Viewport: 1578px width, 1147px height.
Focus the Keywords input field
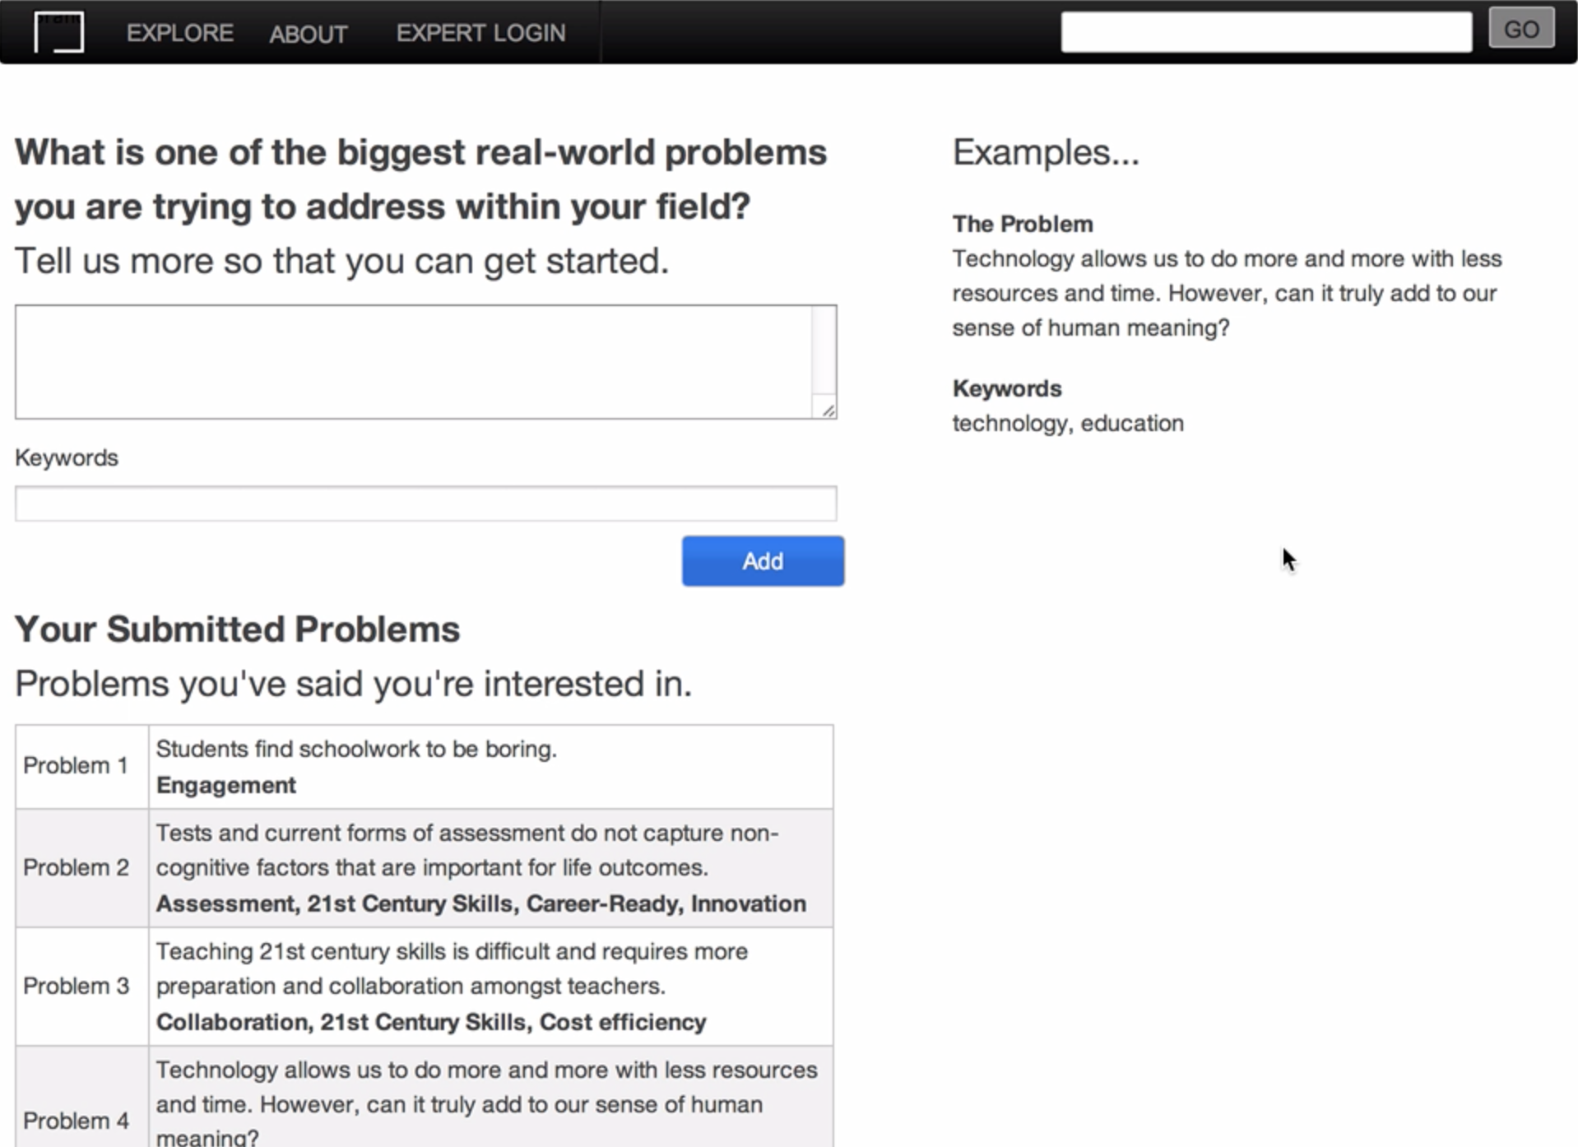coord(425,504)
